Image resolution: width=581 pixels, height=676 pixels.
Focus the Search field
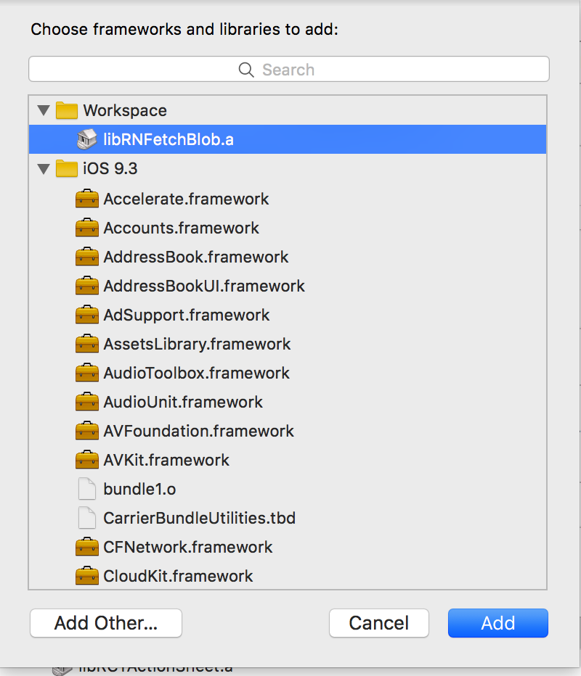289,69
